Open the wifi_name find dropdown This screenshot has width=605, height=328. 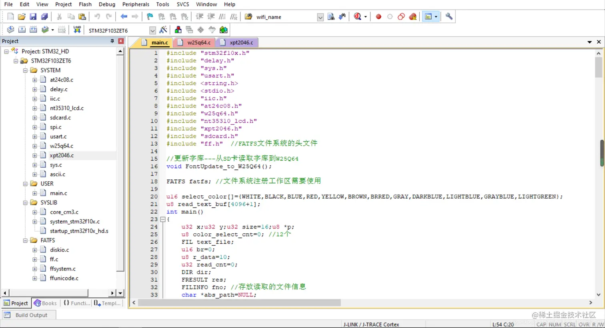point(320,17)
